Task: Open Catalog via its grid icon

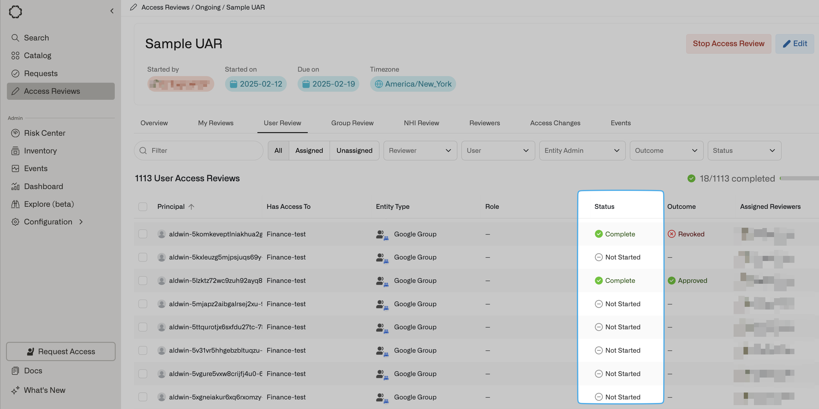Action: click(x=15, y=56)
